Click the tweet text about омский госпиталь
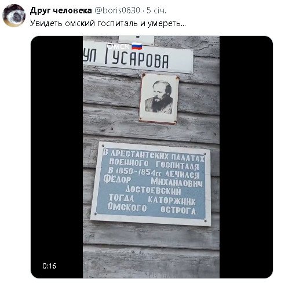 tap(108, 23)
